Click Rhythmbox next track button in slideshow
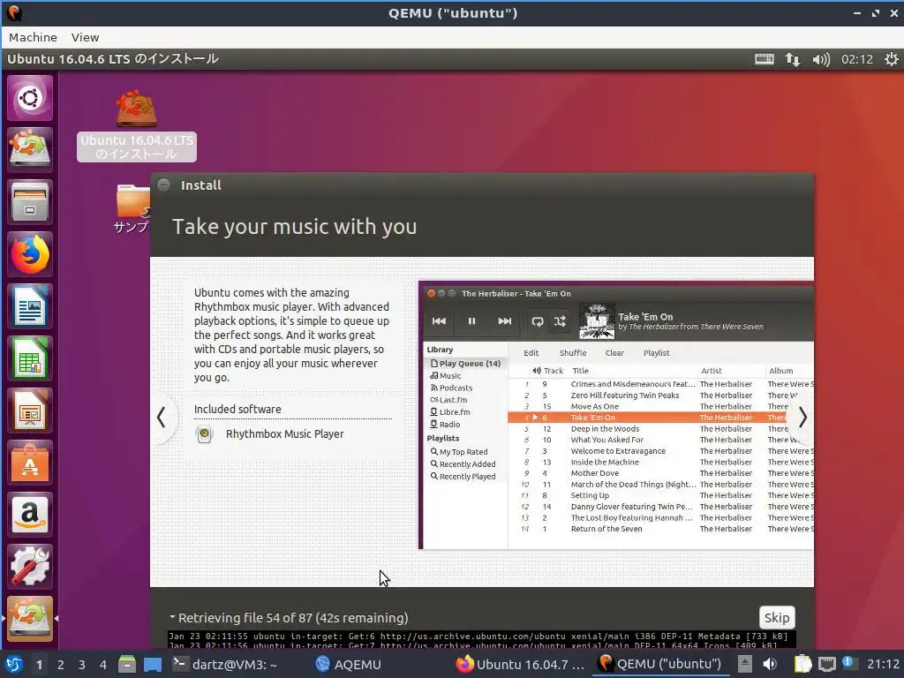 pos(504,321)
